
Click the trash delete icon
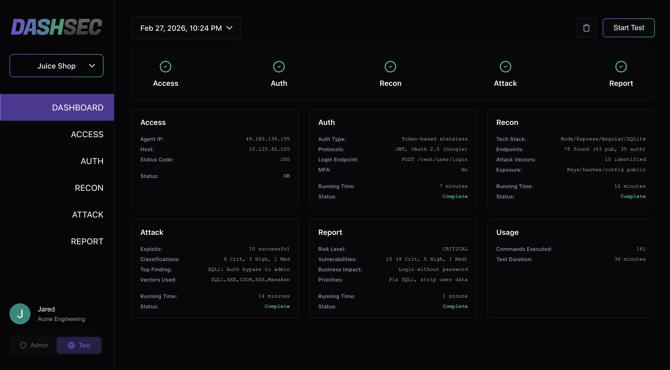coord(586,28)
